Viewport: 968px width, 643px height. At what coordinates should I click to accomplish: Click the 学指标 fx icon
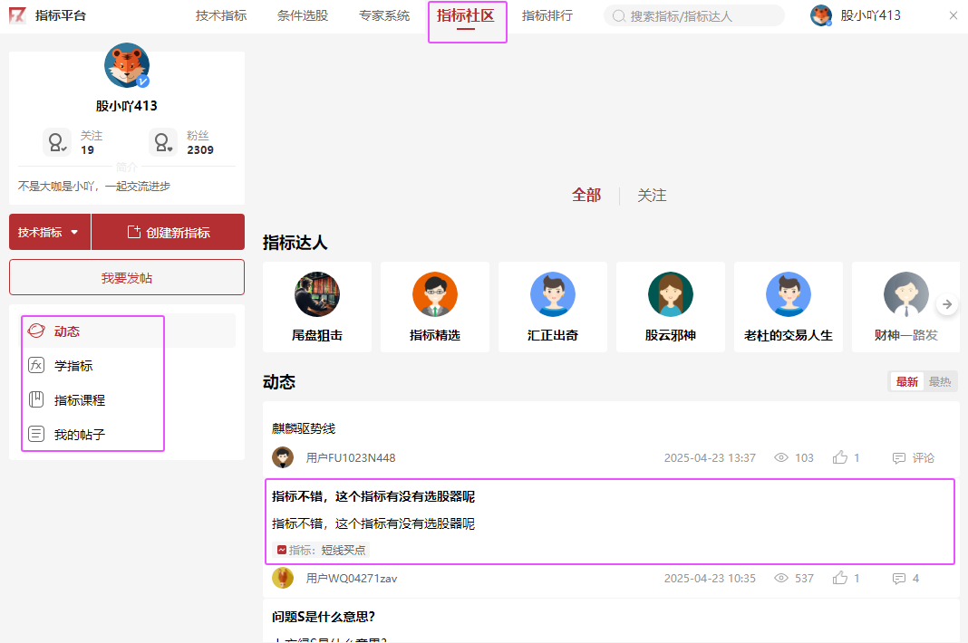(36, 366)
